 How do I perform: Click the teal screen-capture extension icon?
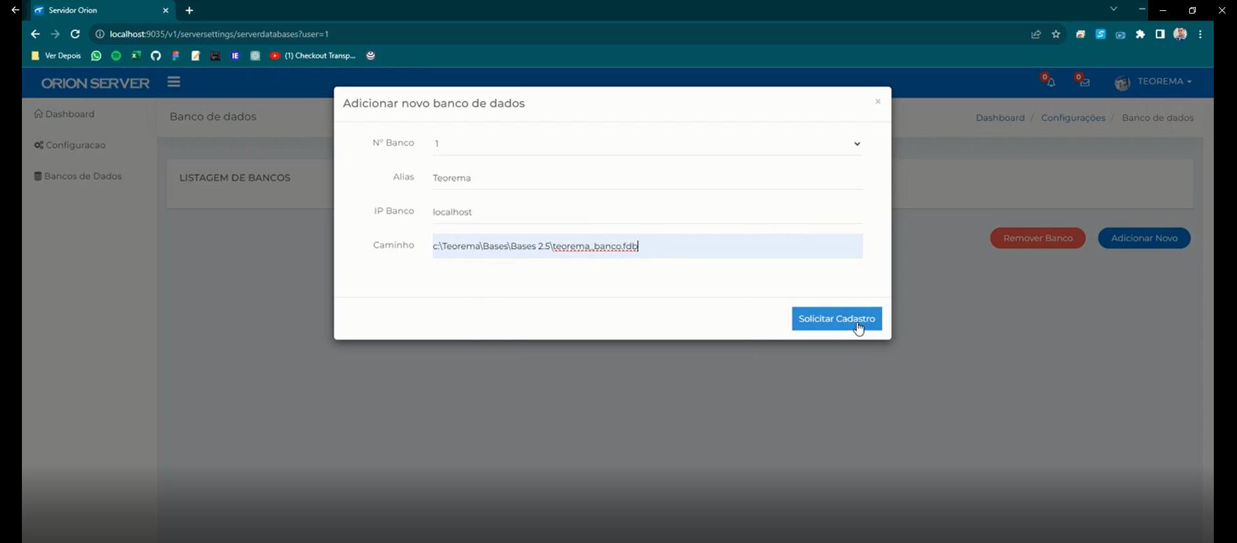pos(1120,35)
